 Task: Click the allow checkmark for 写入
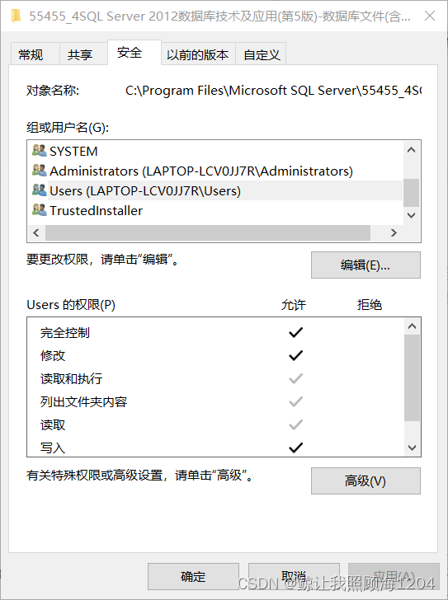tap(295, 447)
